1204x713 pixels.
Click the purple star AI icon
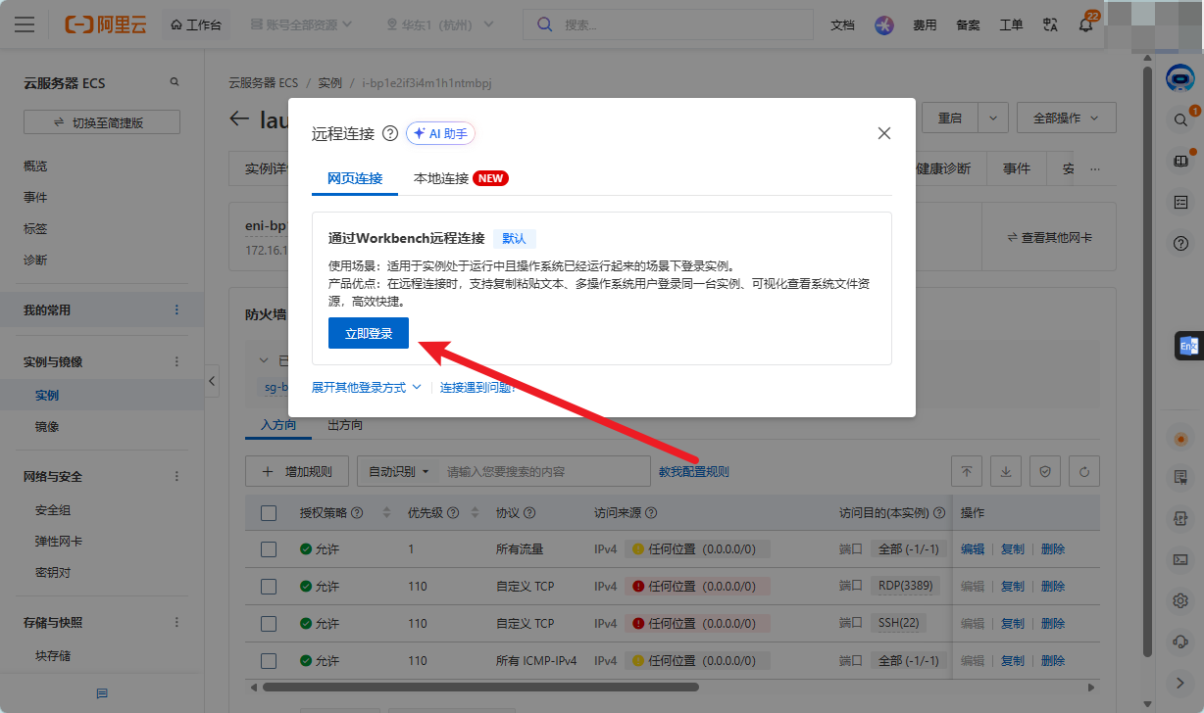(884, 24)
